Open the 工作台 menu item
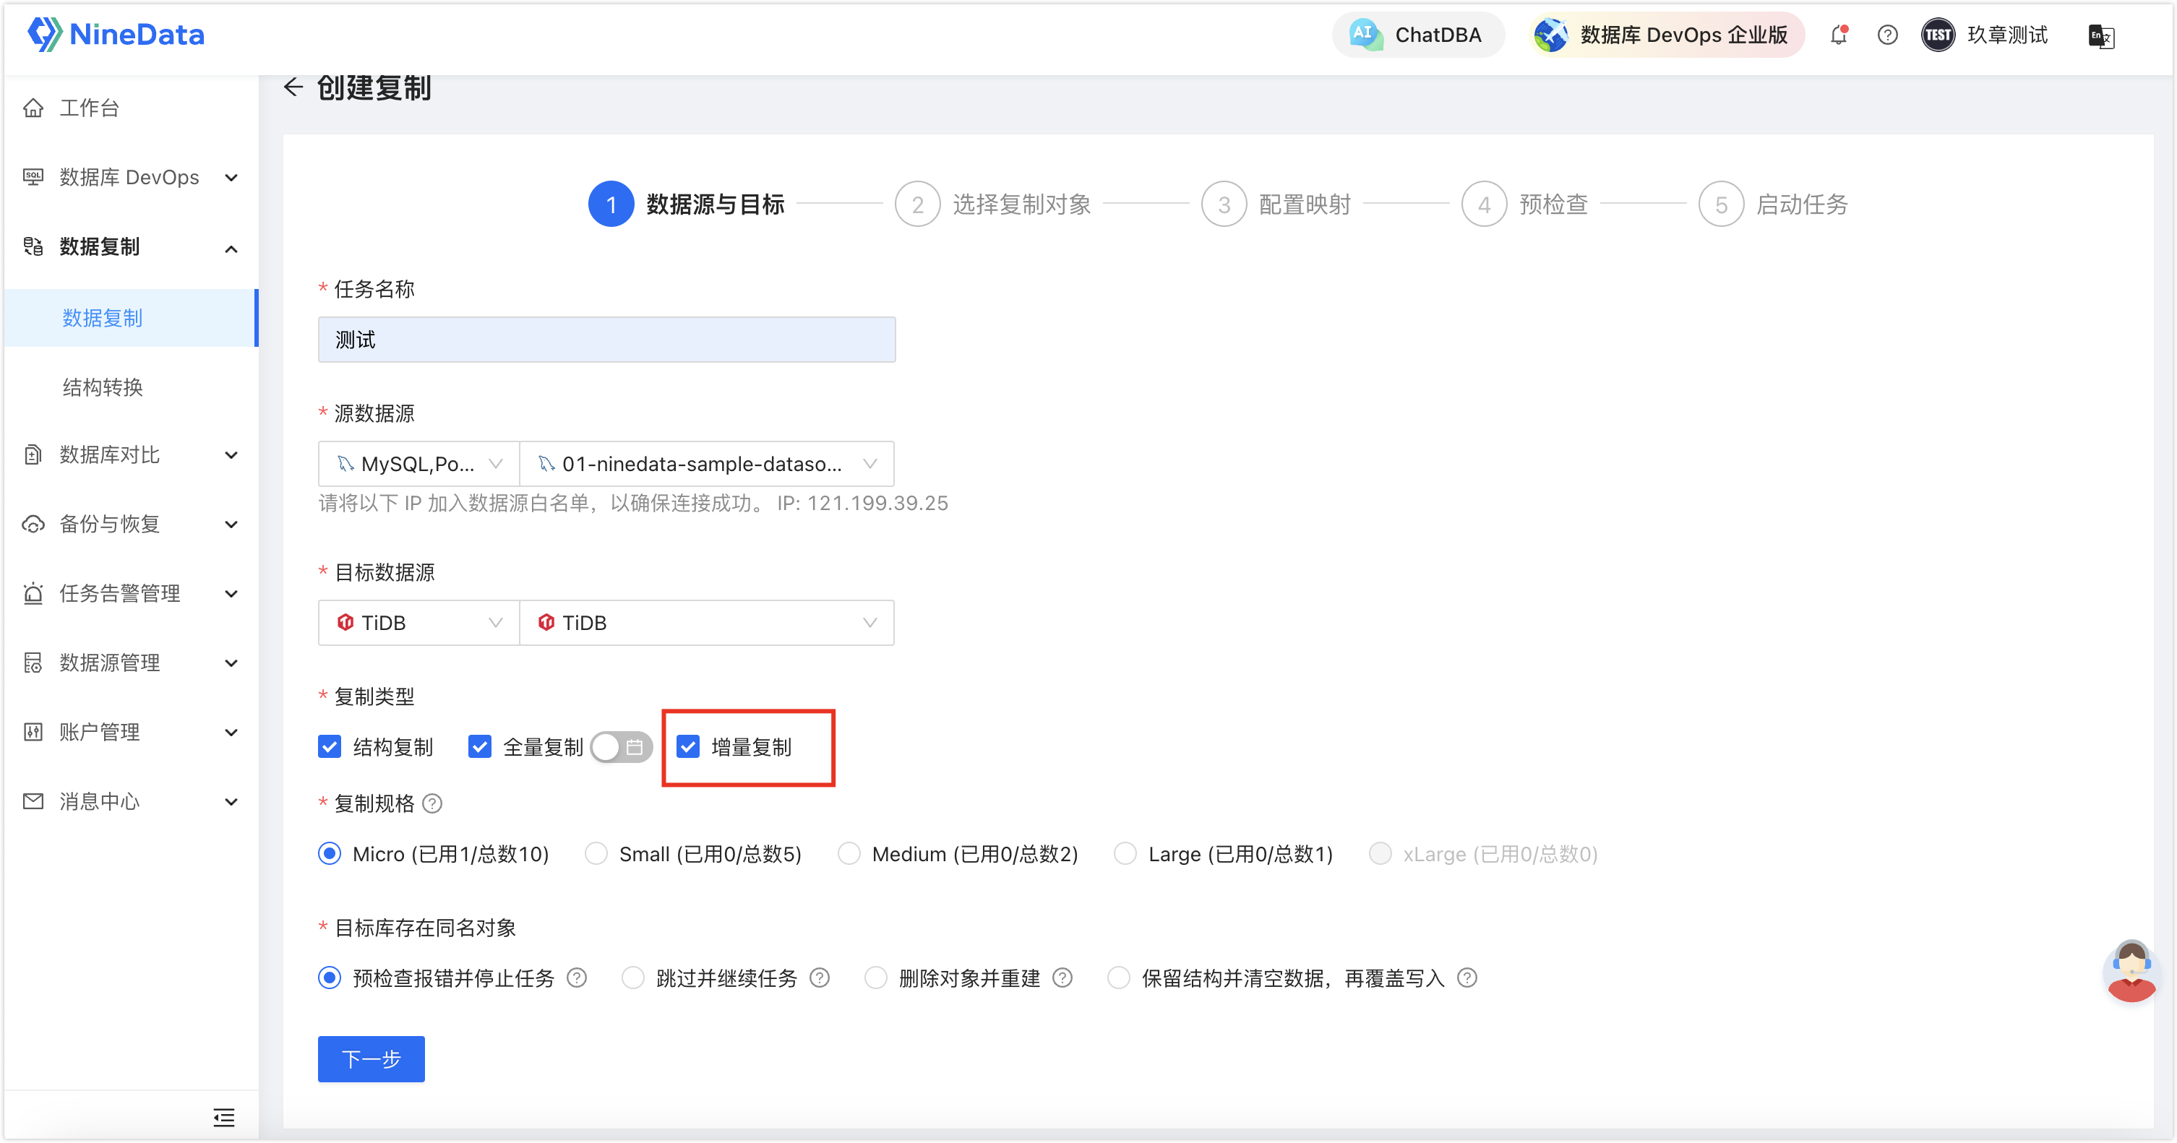Image resolution: width=2177 pixels, height=1143 pixels. [131, 107]
